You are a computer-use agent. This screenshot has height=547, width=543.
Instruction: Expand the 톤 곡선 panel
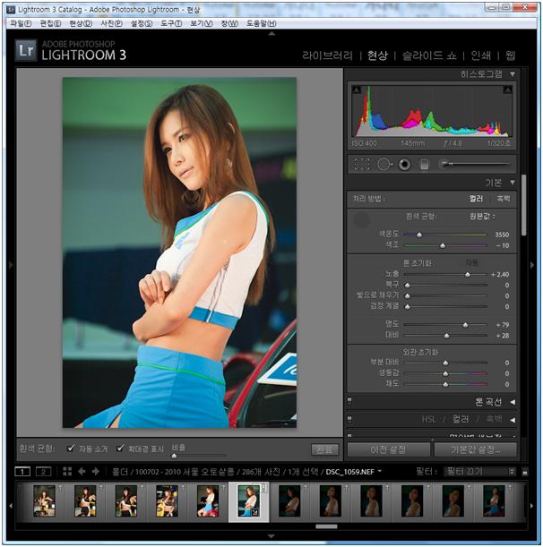coord(513,402)
